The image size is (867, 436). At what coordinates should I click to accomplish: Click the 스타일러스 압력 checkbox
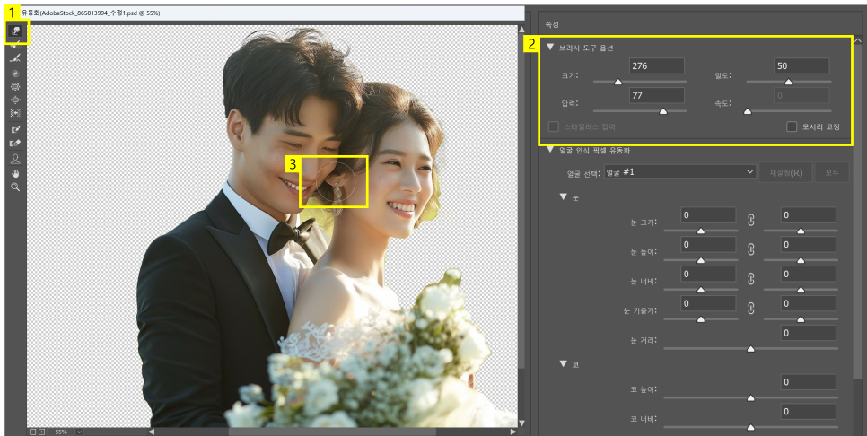[554, 127]
